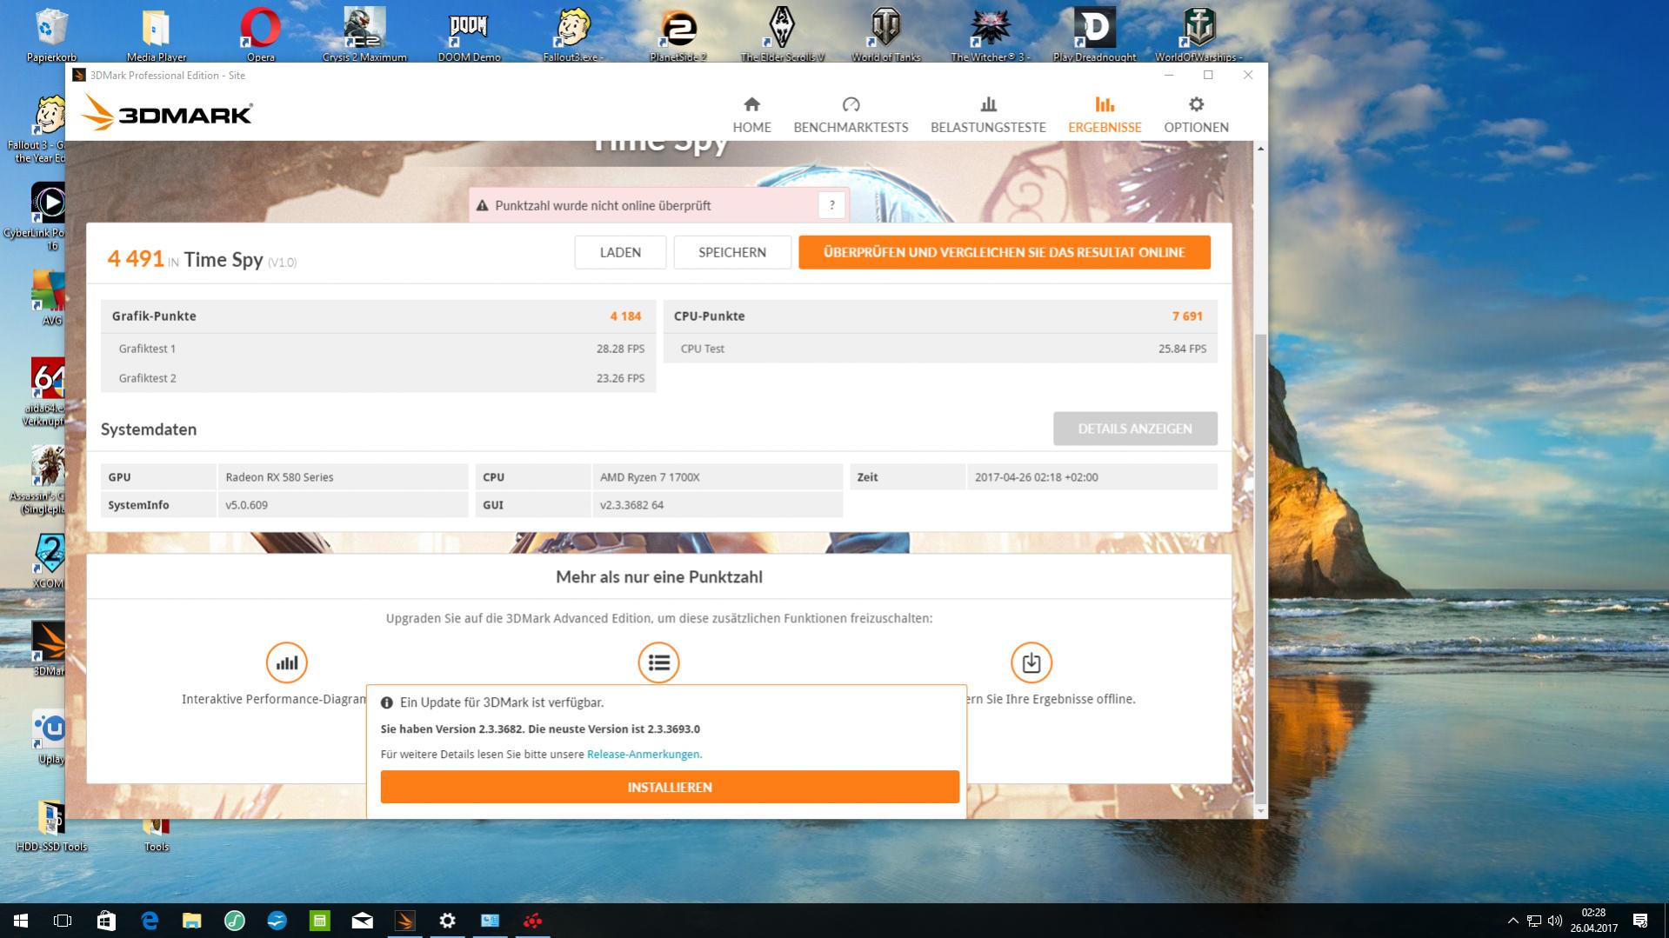
Task: Open Microsoft Edge from the taskbar
Action: [x=150, y=921]
